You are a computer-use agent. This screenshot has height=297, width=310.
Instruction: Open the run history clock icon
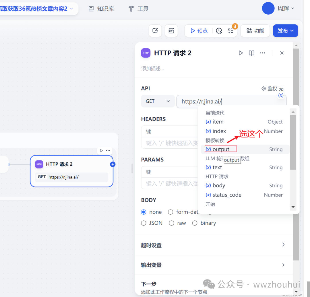219,31
